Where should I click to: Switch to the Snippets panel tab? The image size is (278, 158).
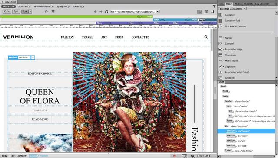[248, 4]
